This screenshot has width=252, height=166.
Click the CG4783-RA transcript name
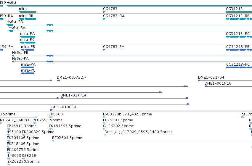pos(114,16)
